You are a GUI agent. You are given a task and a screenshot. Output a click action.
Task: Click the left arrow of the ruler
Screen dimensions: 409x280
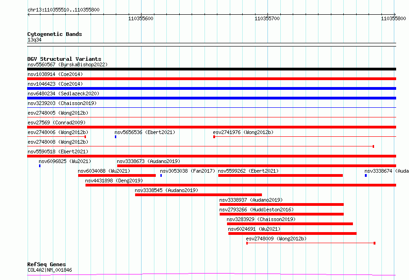point(28,15)
